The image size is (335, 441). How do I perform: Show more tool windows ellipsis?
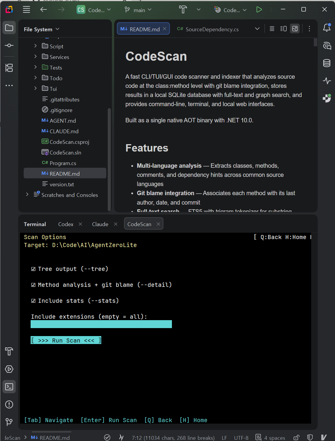coord(9,85)
